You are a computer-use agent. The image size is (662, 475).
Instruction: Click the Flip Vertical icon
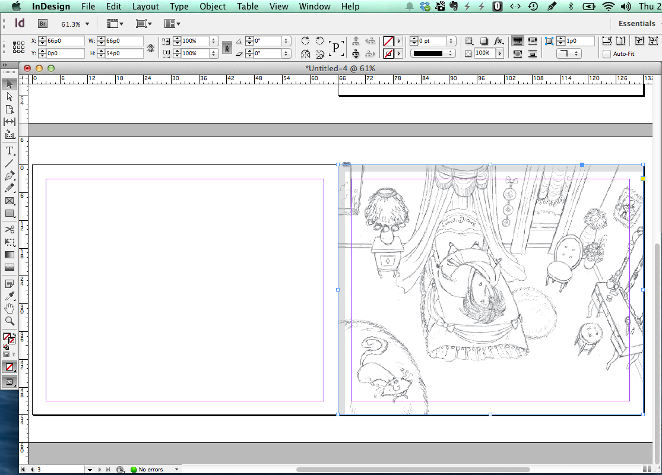pos(320,53)
